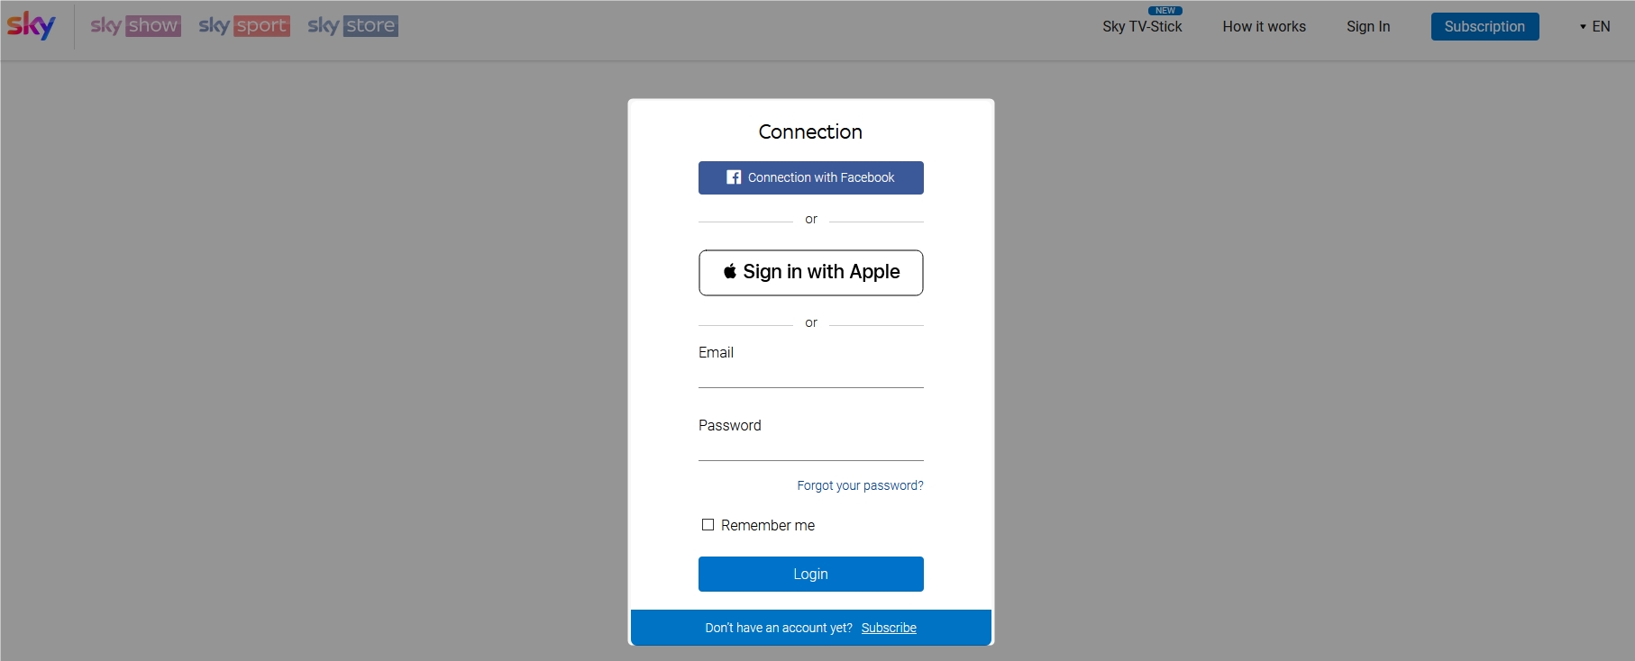Click Connection with Facebook button
This screenshot has height=661, width=1635.
pyautogui.click(x=810, y=177)
